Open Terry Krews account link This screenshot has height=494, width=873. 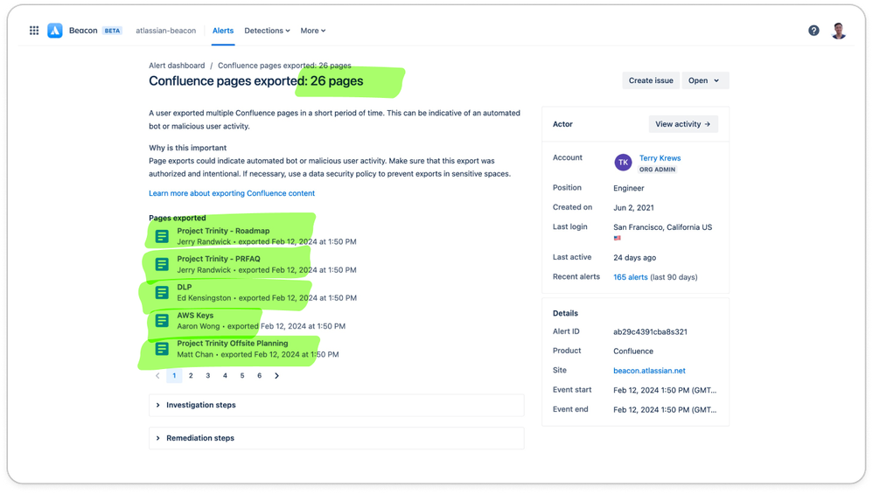coord(660,158)
